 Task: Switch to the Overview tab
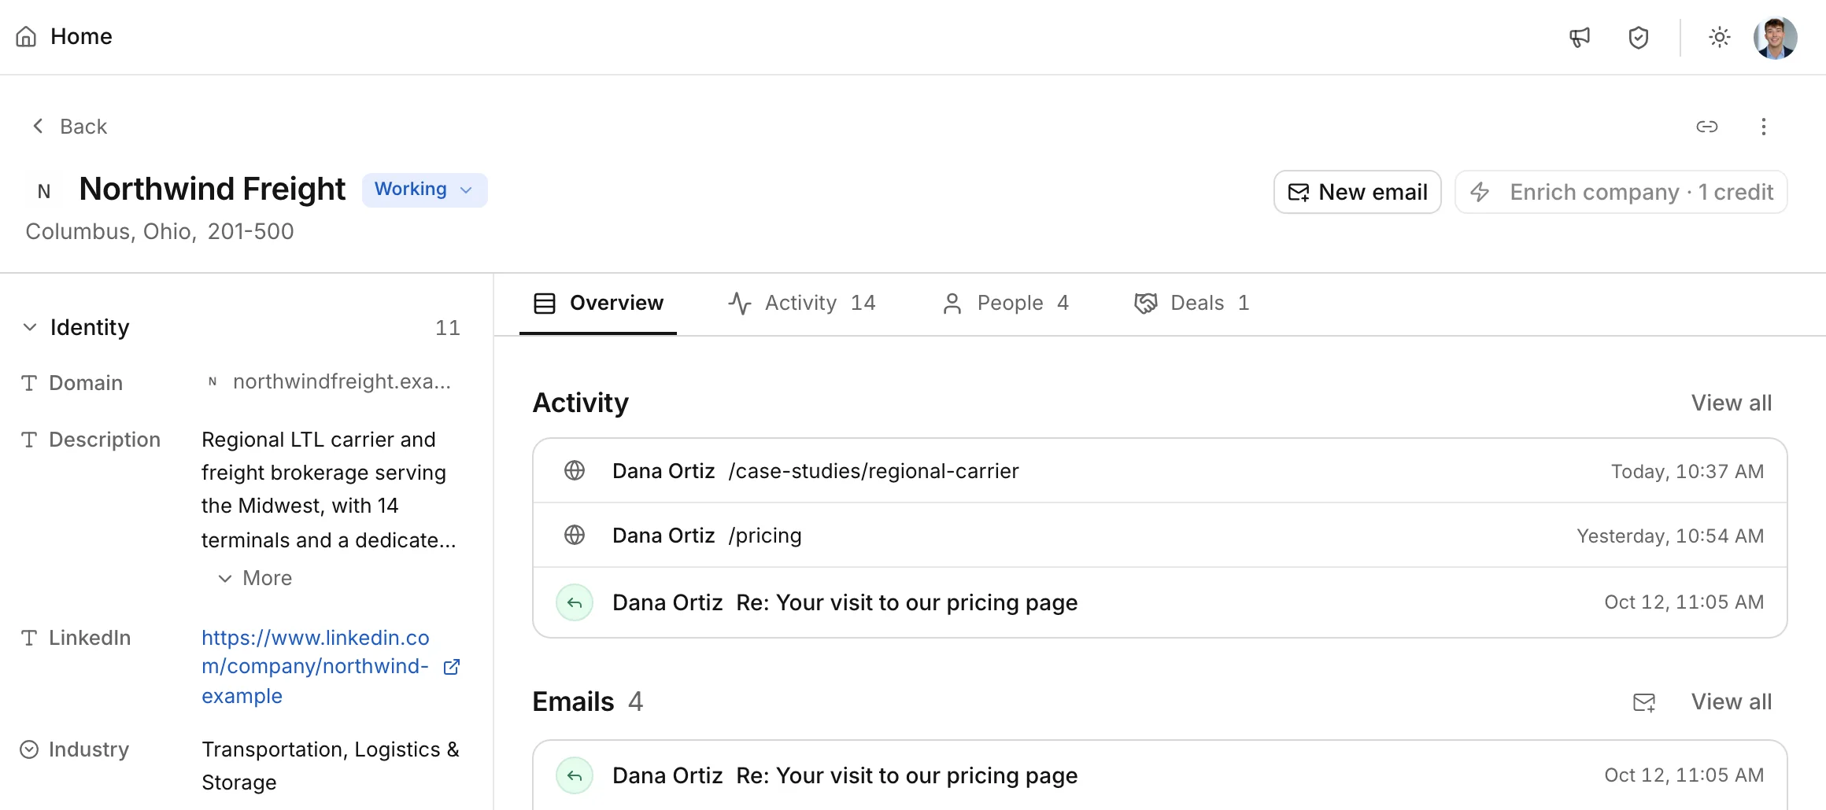598,303
